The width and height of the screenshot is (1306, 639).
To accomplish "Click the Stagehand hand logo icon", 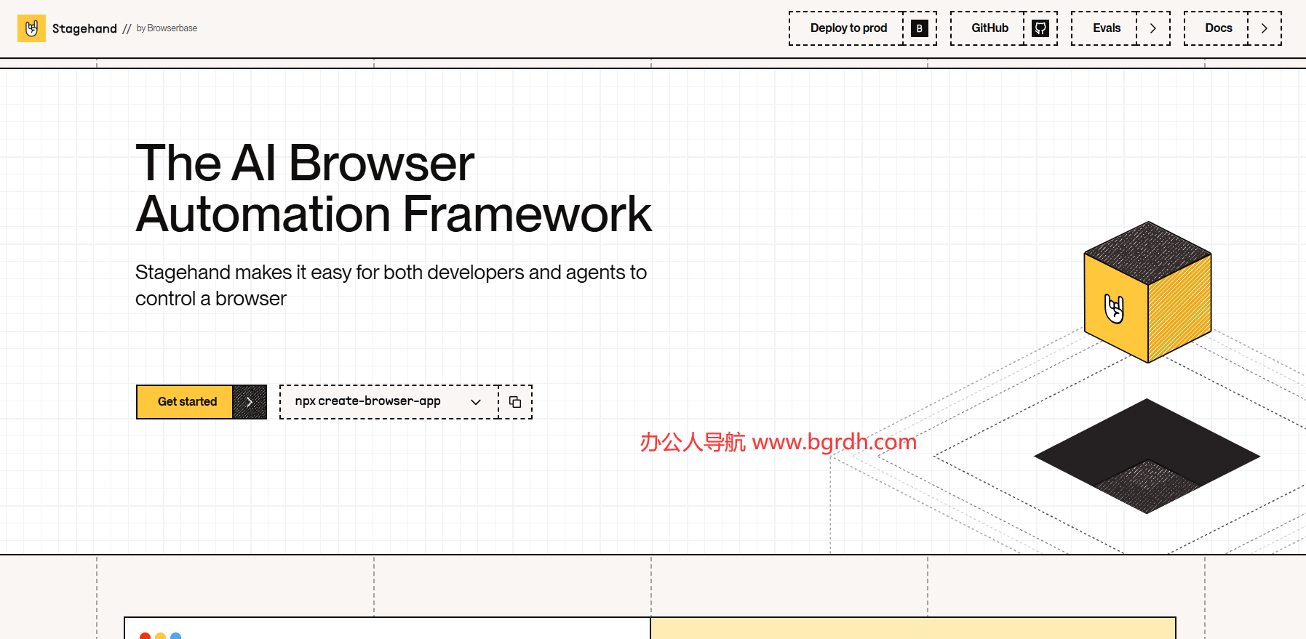I will point(31,28).
